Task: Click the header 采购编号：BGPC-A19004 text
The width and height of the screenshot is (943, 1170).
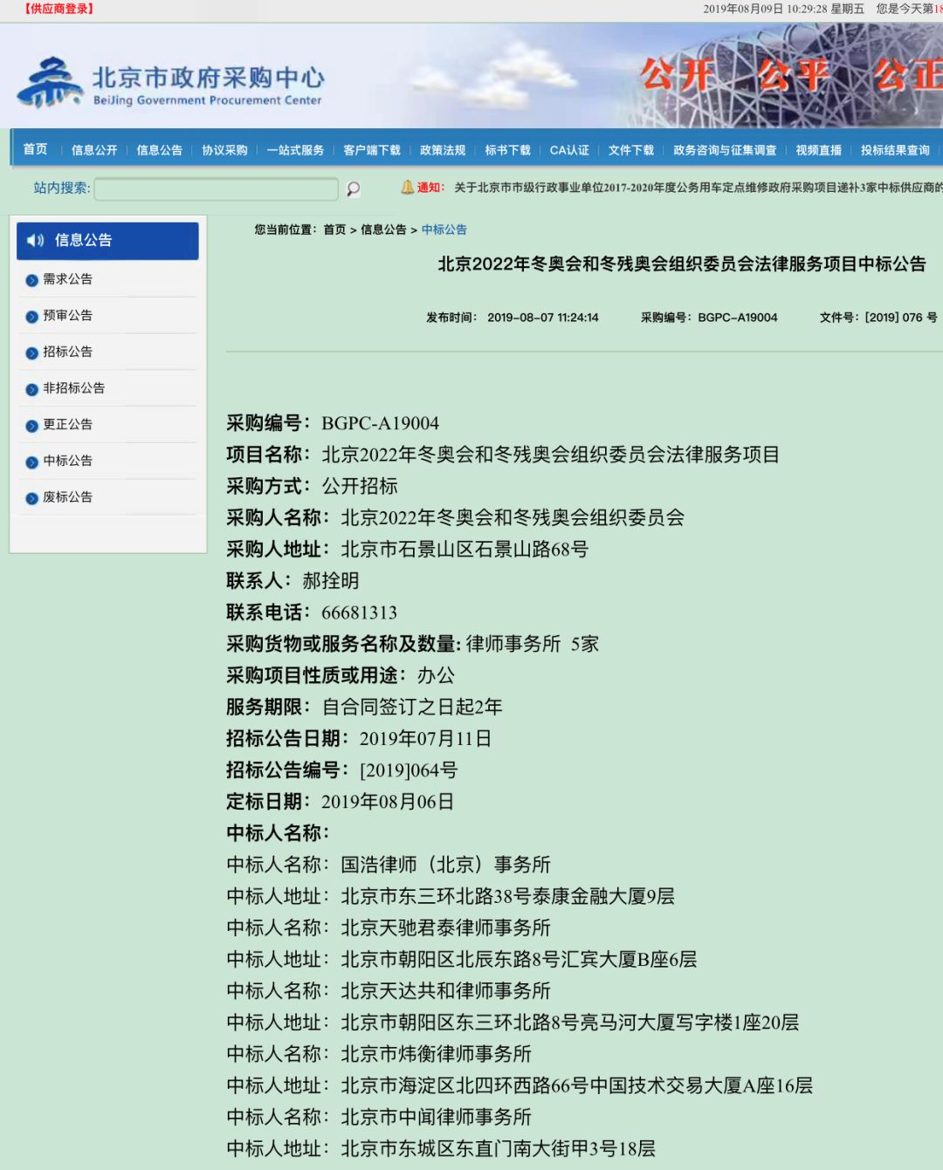Action: (x=709, y=318)
